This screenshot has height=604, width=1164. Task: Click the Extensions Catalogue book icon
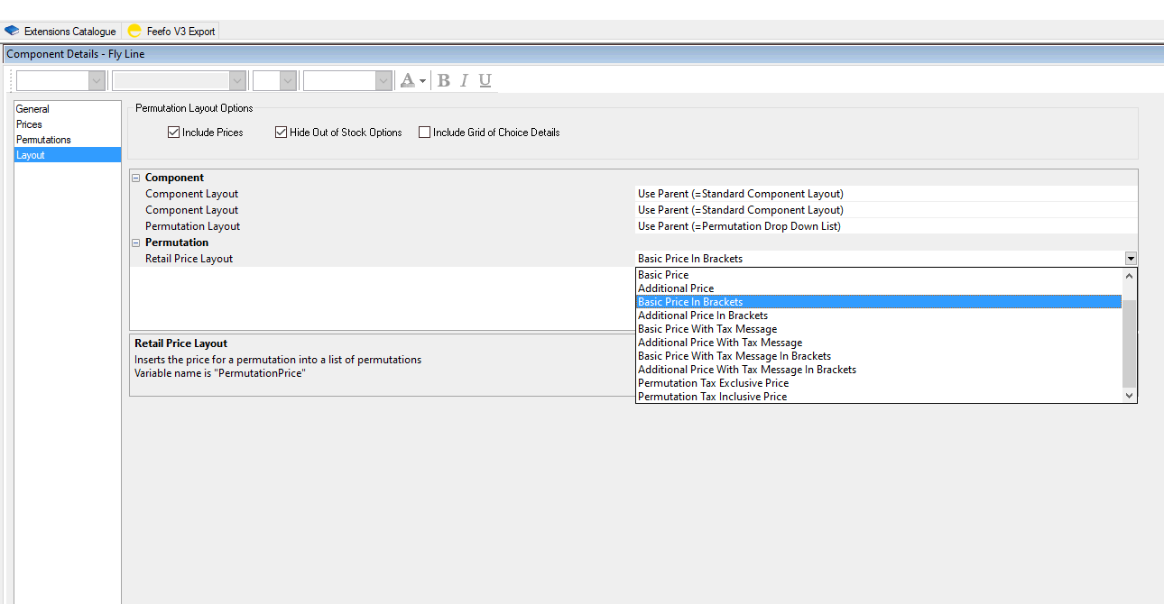pos(12,31)
